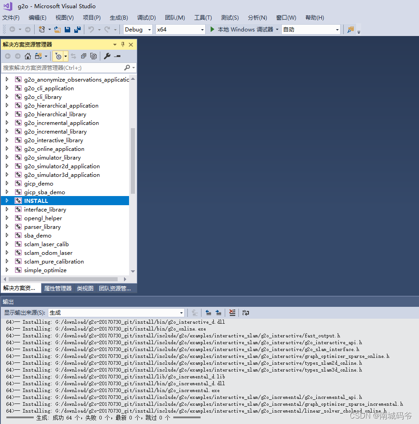Open the pending changes filter dropdown arrow
The image size is (419, 424).
(x=66, y=56)
